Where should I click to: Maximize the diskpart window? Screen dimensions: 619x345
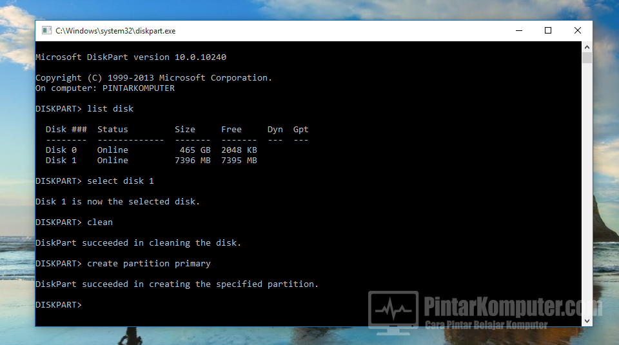coord(548,30)
